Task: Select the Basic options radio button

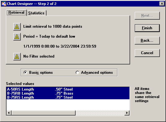Action: pos(25,73)
